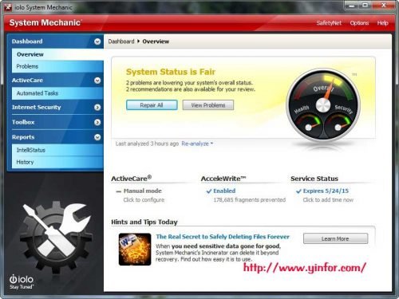Open the Re-analyze dropdown
This screenshot has height=299, width=399.
click(x=197, y=144)
